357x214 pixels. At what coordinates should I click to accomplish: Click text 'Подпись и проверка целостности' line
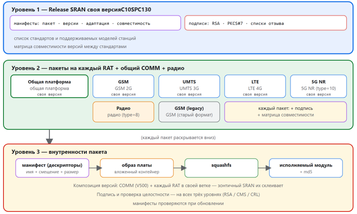coord(178,194)
